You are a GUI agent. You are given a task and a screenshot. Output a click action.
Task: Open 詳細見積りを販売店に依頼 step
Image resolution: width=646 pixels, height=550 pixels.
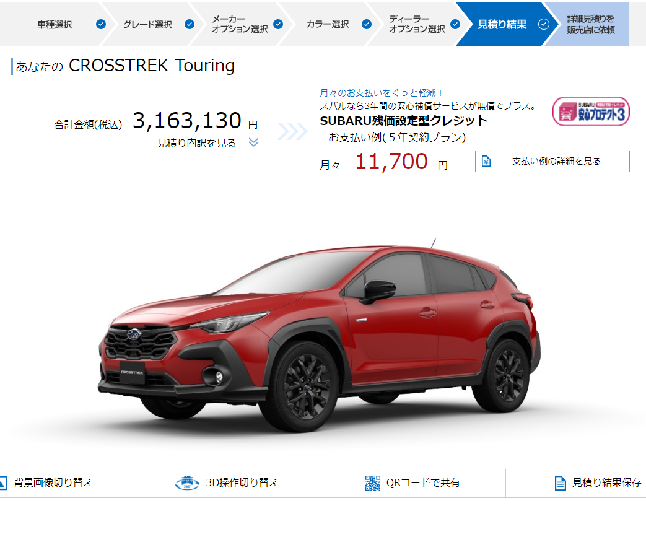click(591, 24)
